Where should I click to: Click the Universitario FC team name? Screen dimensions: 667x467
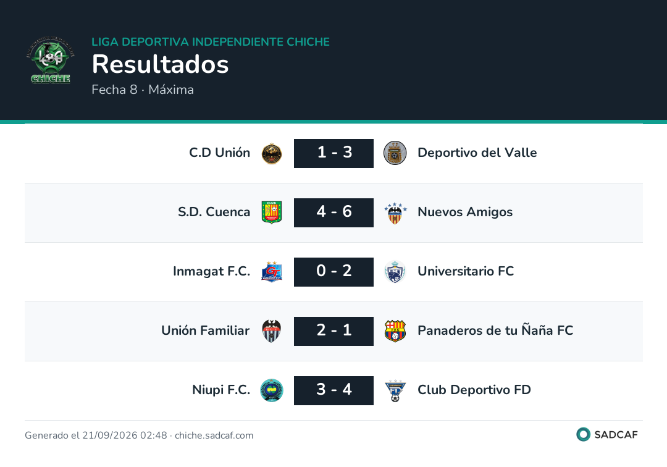pos(466,271)
